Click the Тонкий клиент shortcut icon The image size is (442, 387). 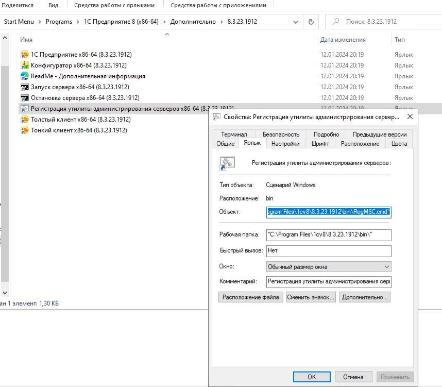tap(25, 130)
